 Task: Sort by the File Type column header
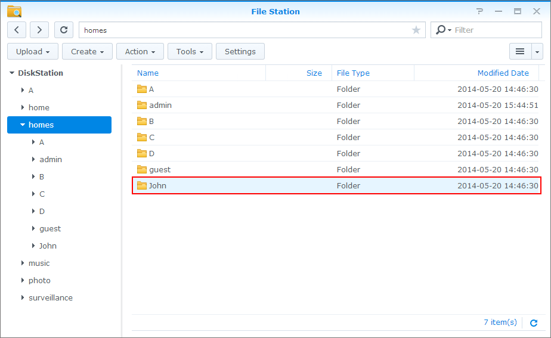click(353, 73)
